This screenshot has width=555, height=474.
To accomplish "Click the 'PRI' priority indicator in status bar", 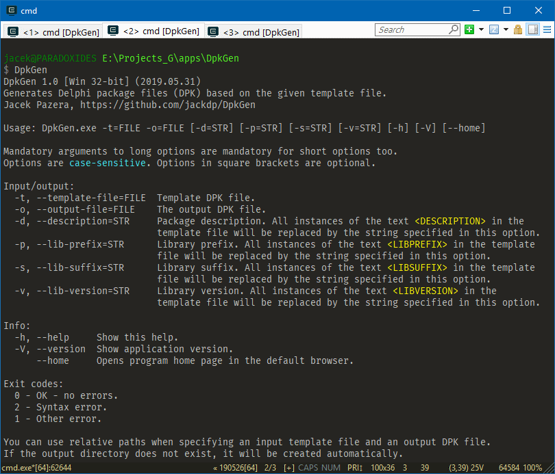I will [x=355, y=468].
